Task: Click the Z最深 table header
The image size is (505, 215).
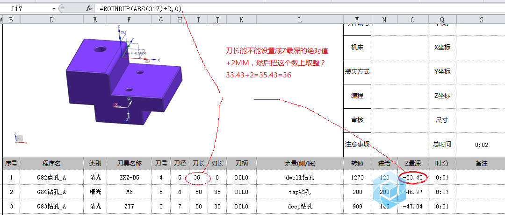Action: (412, 164)
